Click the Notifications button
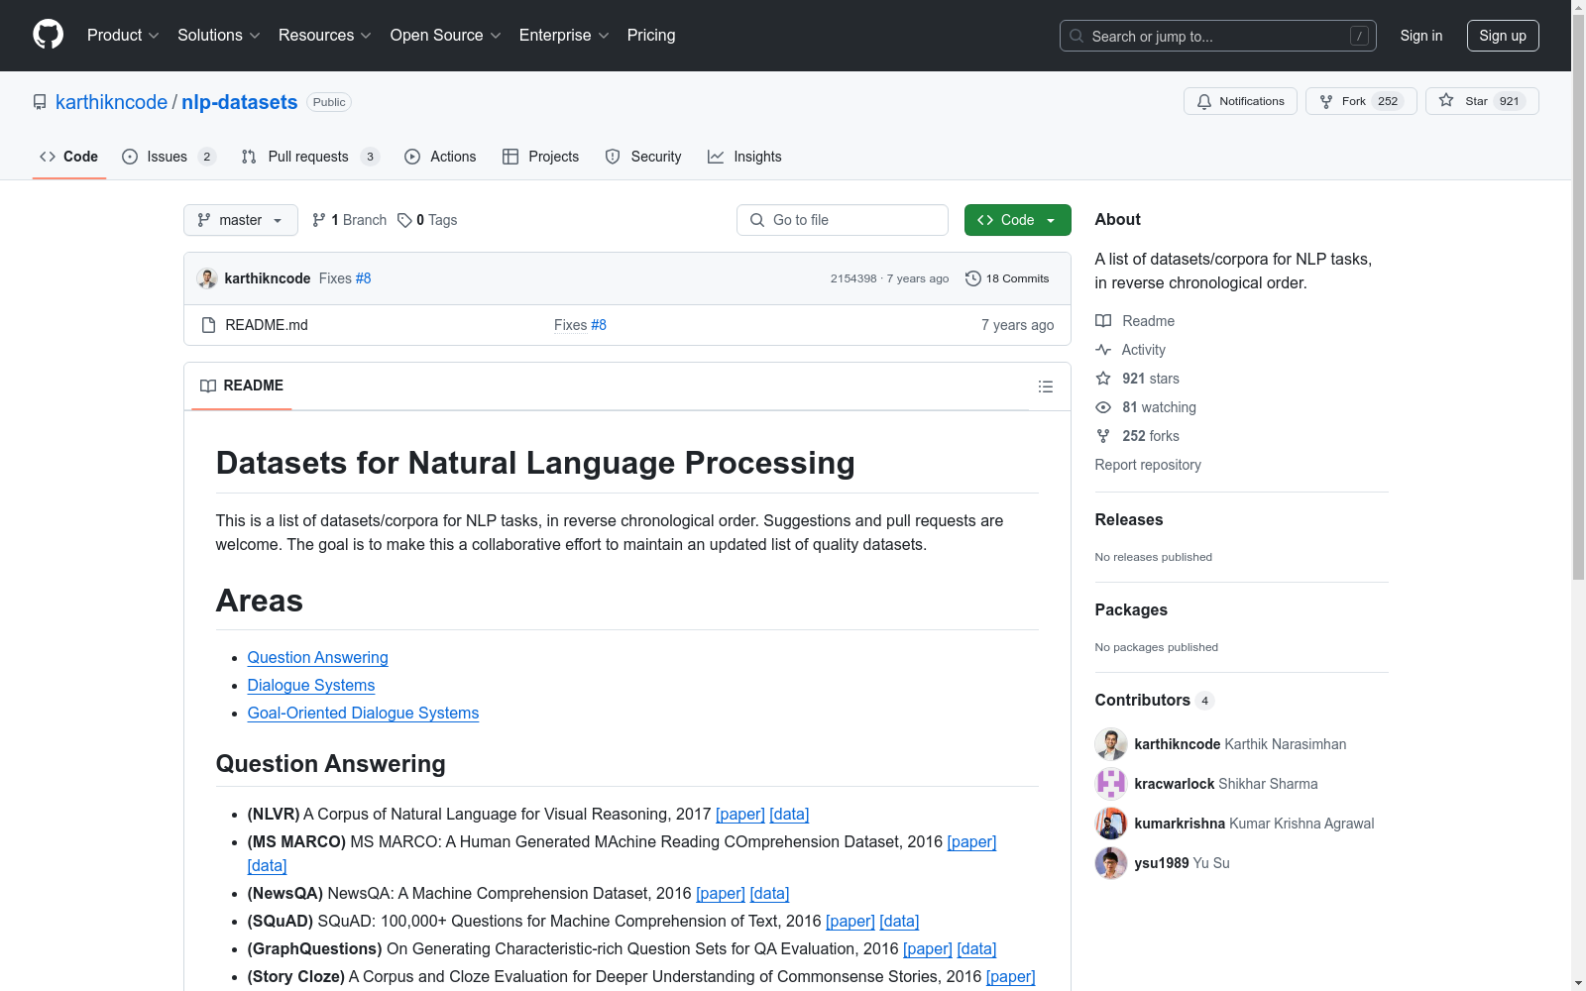The width and height of the screenshot is (1586, 991). (1240, 101)
